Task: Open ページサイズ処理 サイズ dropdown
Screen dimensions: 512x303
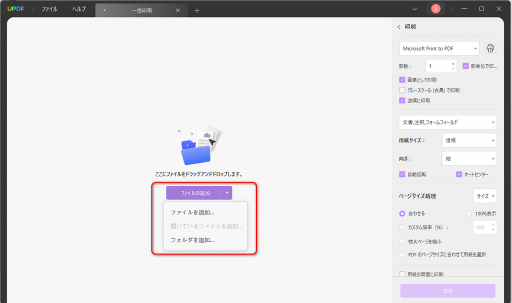Action: (485, 196)
